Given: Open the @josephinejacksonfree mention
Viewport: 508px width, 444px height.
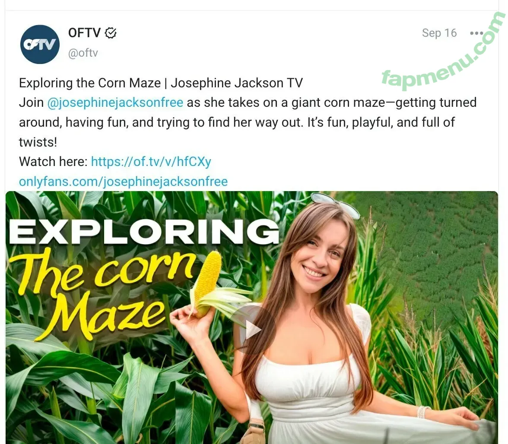Looking at the screenshot, I should (x=115, y=102).
